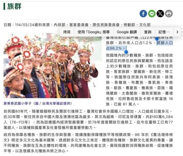
Task: Click the 日期 114/03/24 source line
Action: pyautogui.click(x=77, y=25)
